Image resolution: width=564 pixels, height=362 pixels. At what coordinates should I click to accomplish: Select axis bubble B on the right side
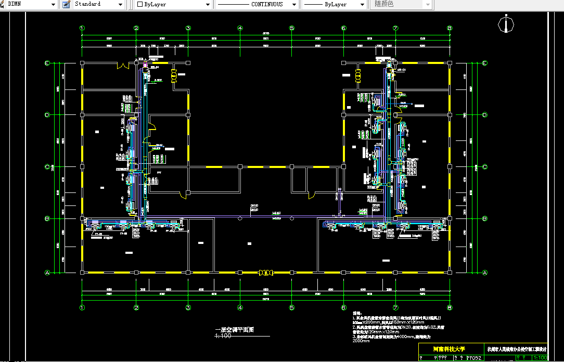pos(485,218)
